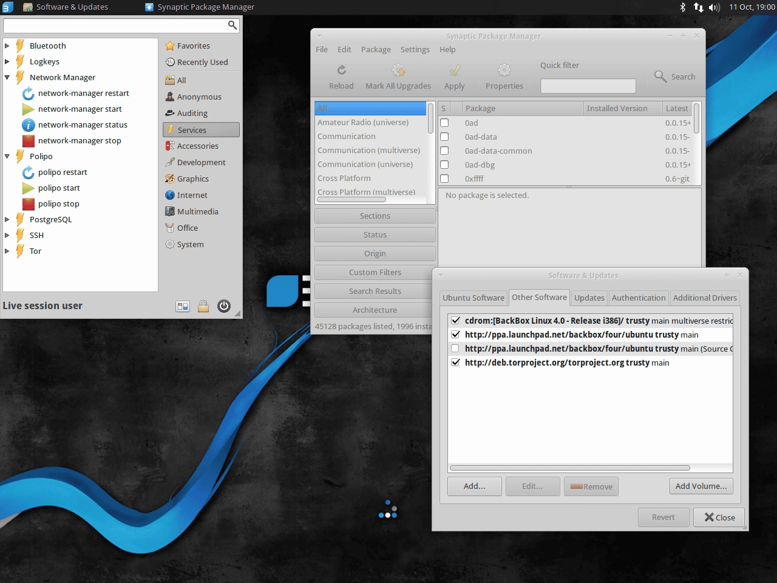
Task: Click the horizontal scrollbar under software sources list
Action: coord(570,468)
